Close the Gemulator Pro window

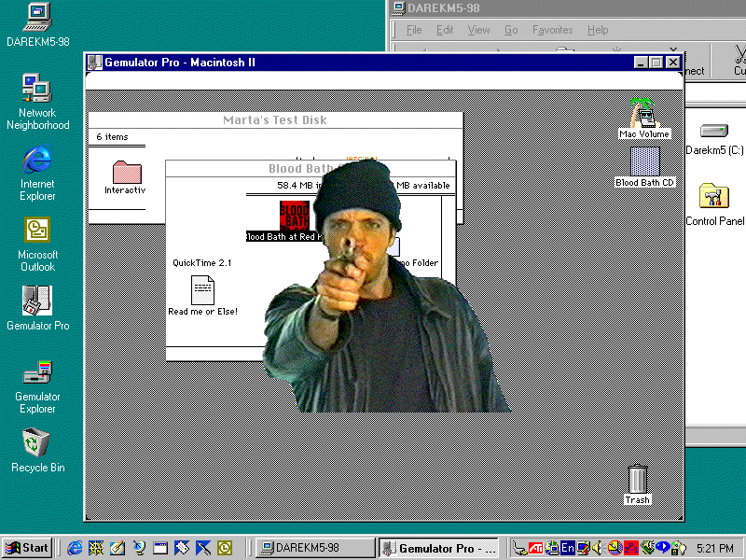(x=672, y=63)
